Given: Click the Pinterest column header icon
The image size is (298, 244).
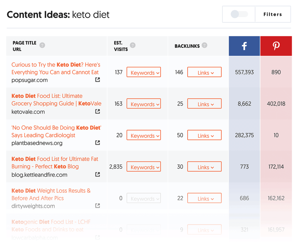Looking at the screenshot, I should point(276,46).
